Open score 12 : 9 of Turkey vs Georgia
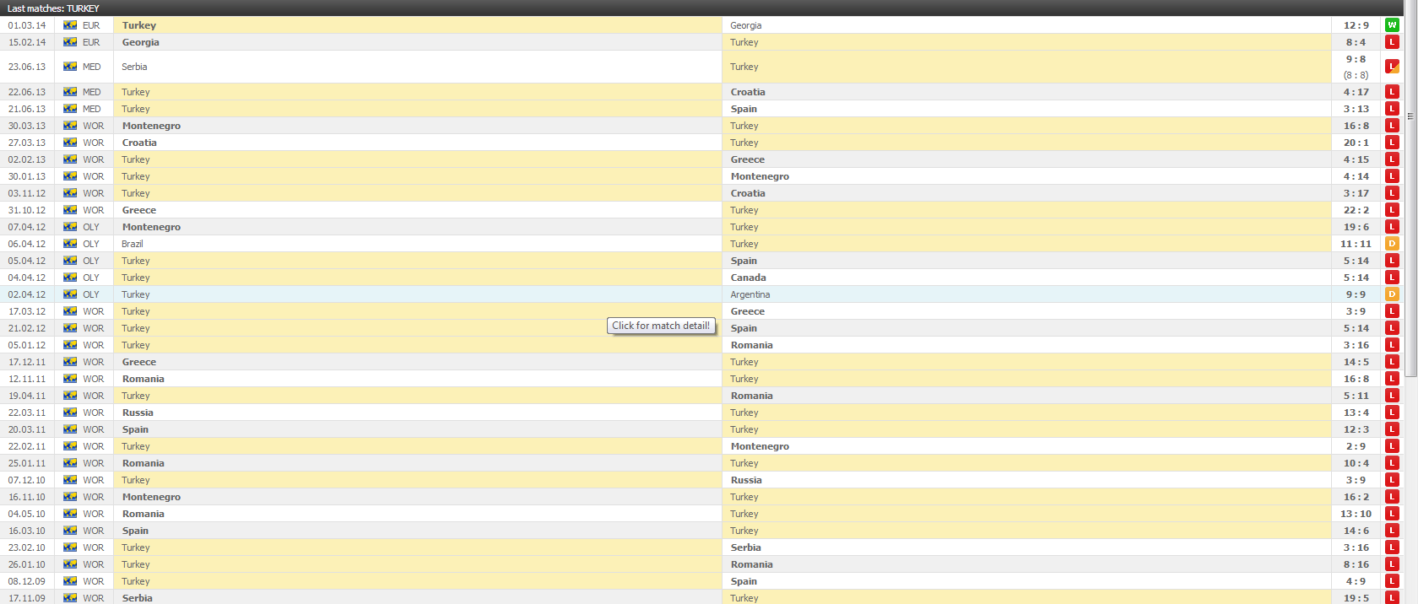 point(1356,25)
